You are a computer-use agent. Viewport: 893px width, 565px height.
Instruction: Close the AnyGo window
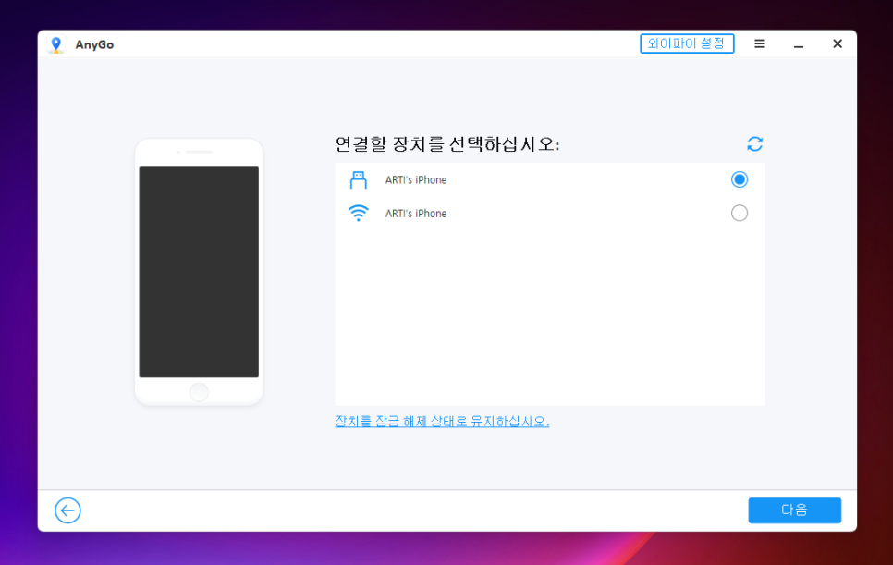(x=838, y=43)
